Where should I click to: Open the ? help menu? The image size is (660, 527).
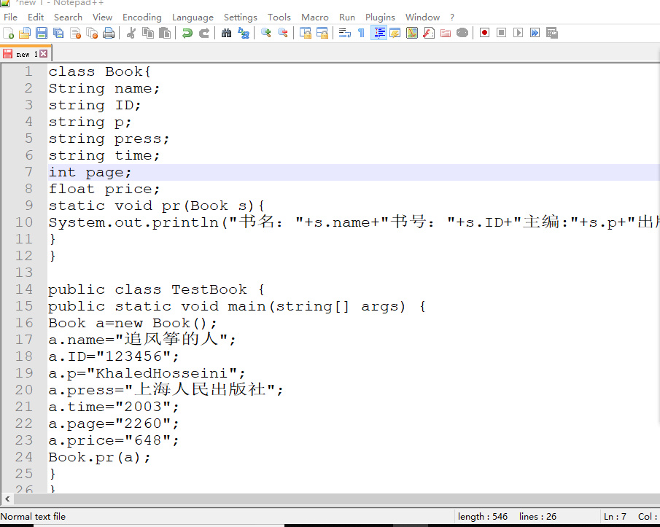(452, 17)
